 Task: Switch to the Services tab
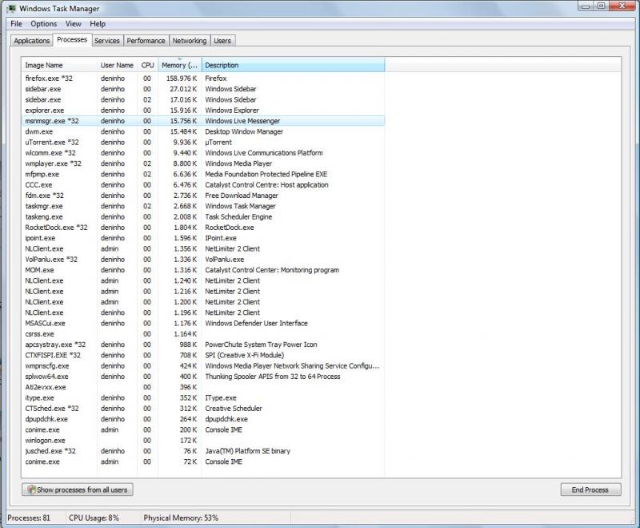coord(107,41)
